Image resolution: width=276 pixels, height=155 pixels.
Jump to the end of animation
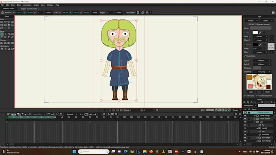pyautogui.click(x=121, y=110)
